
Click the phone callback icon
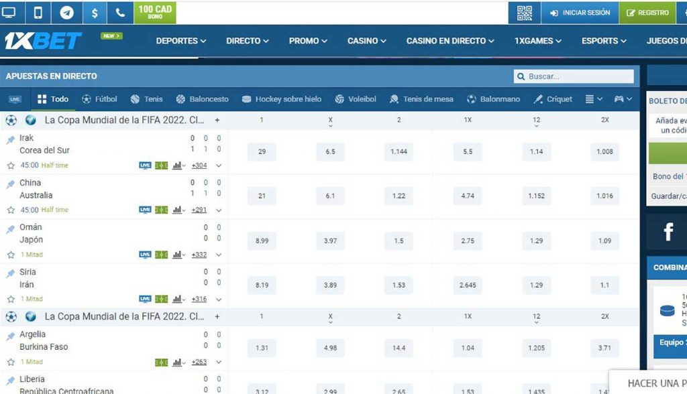click(120, 13)
